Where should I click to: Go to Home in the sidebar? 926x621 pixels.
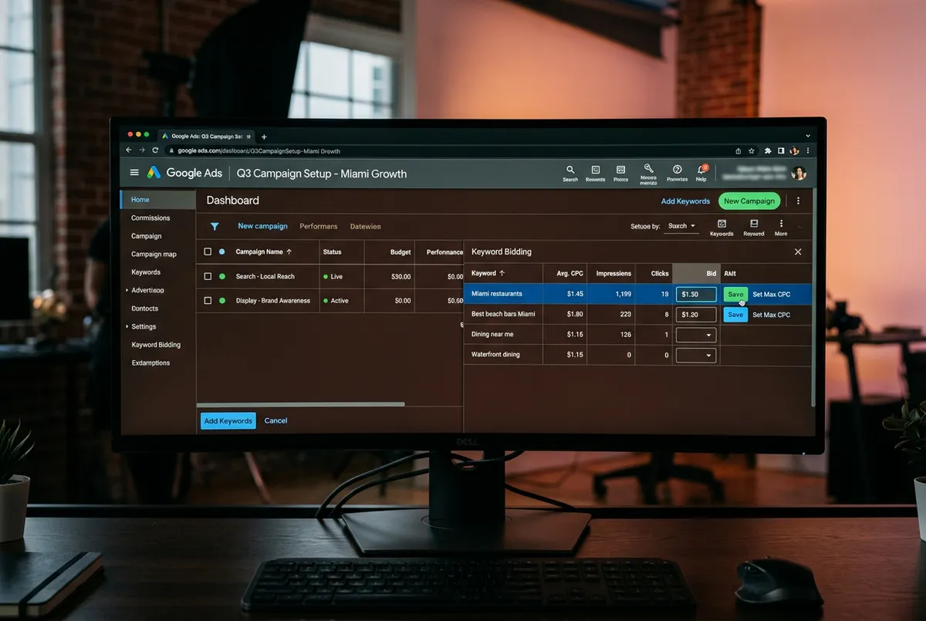click(x=157, y=200)
